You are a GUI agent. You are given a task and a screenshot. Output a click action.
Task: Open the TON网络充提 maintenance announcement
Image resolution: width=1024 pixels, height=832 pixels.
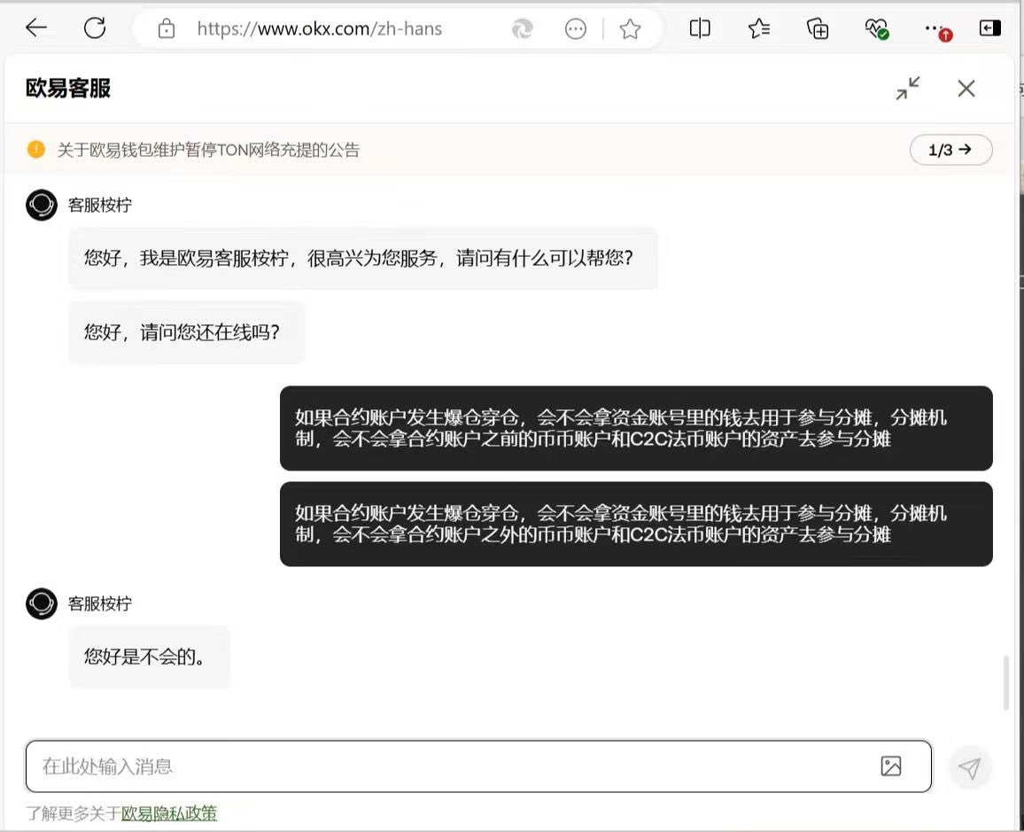click(208, 150)
